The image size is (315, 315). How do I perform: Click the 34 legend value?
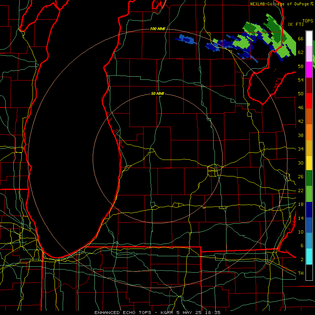coord(301,149)
